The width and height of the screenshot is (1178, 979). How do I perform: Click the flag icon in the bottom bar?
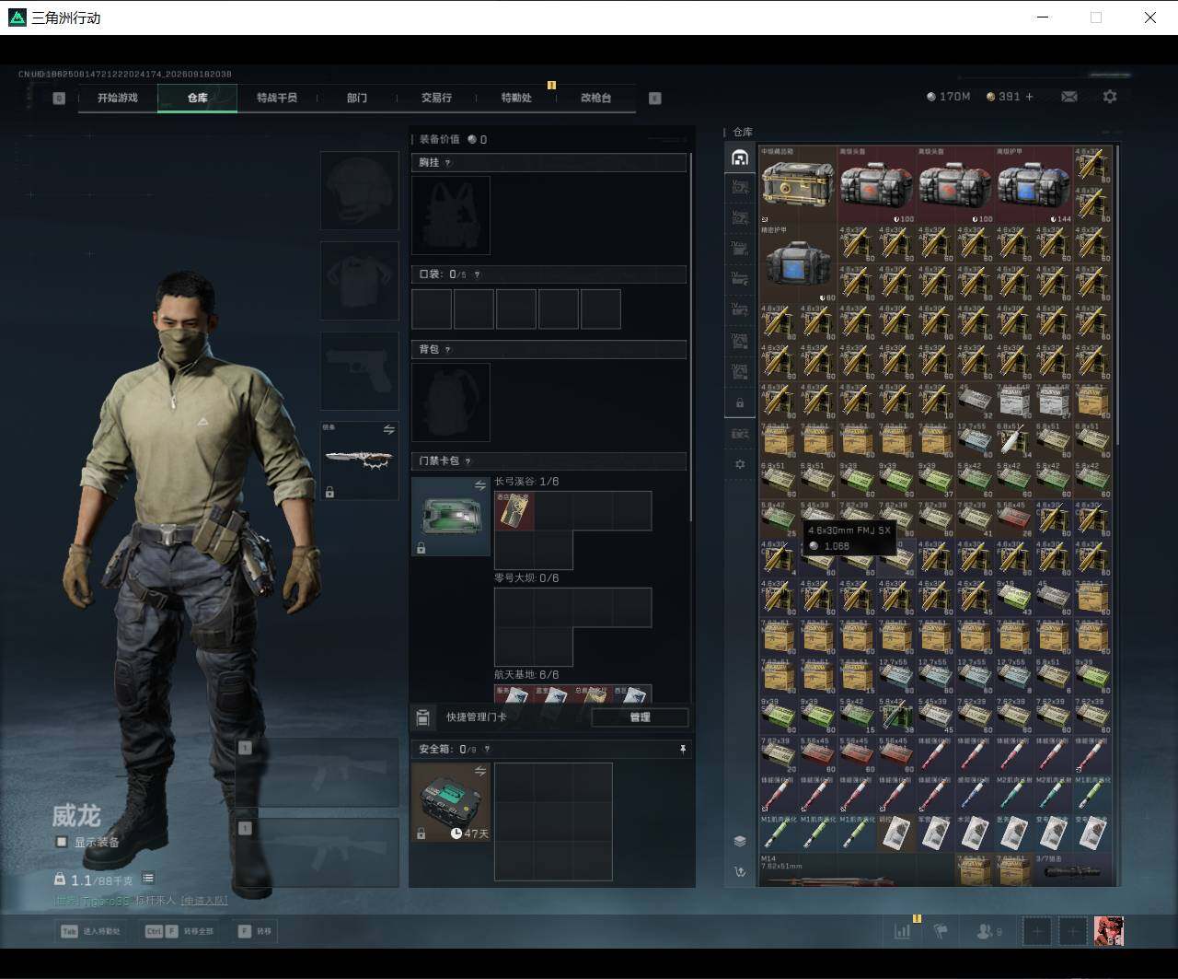(941, 931)
